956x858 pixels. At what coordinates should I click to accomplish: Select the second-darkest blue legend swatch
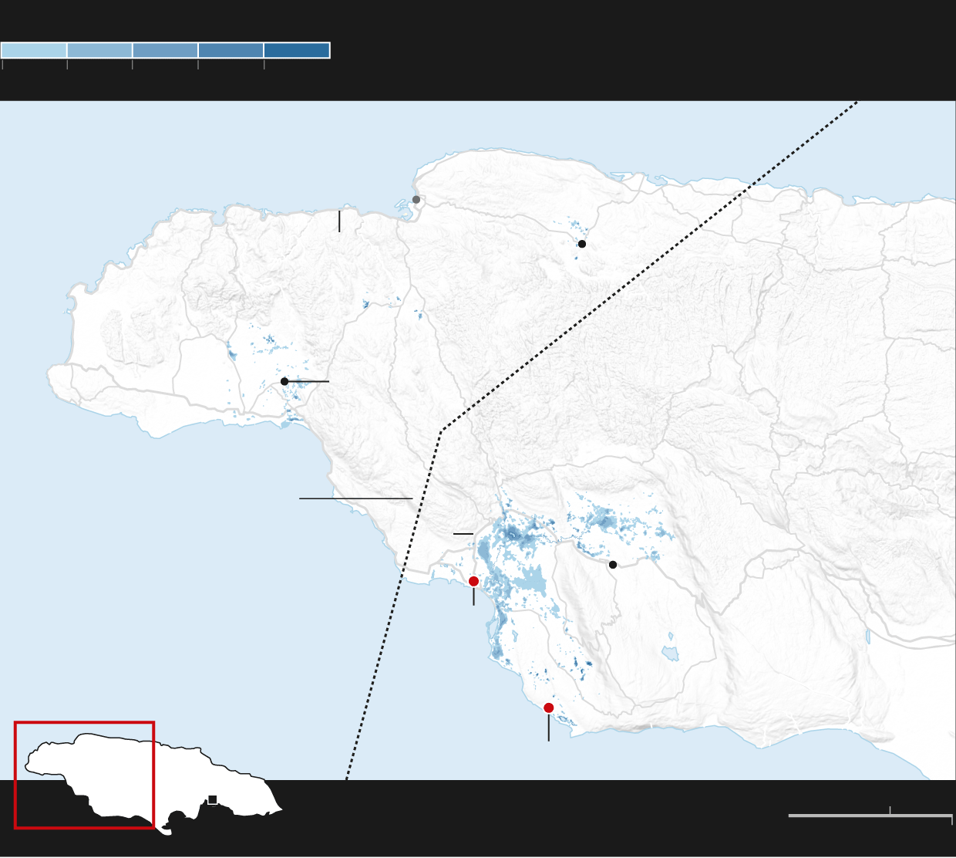pos(231,50)
